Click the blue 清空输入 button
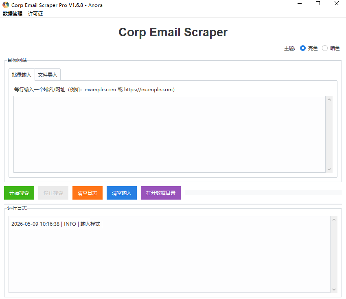 [122, 193]
